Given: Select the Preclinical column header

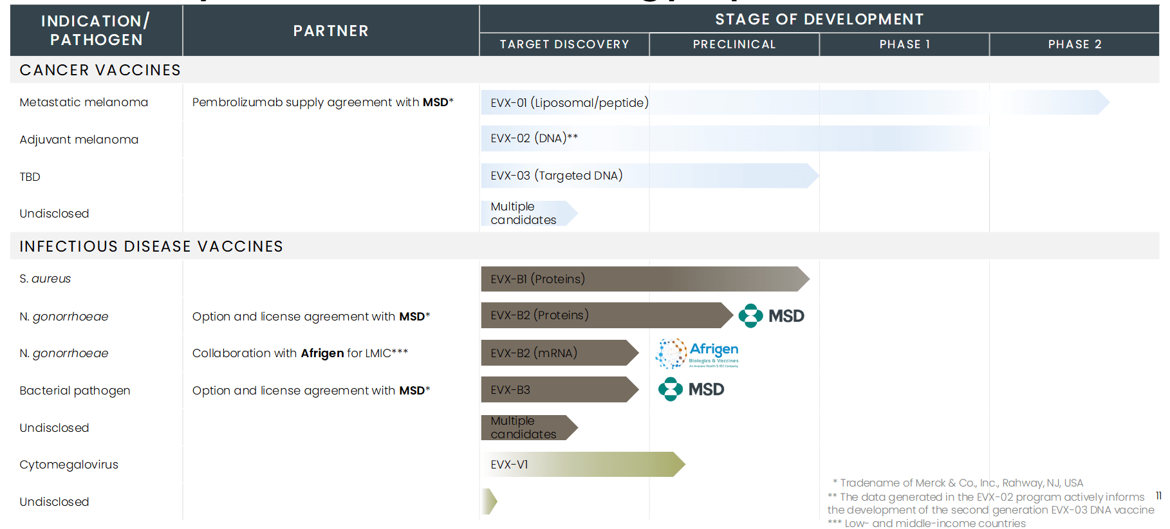Looking at the screenshot, I should point(734,44).
